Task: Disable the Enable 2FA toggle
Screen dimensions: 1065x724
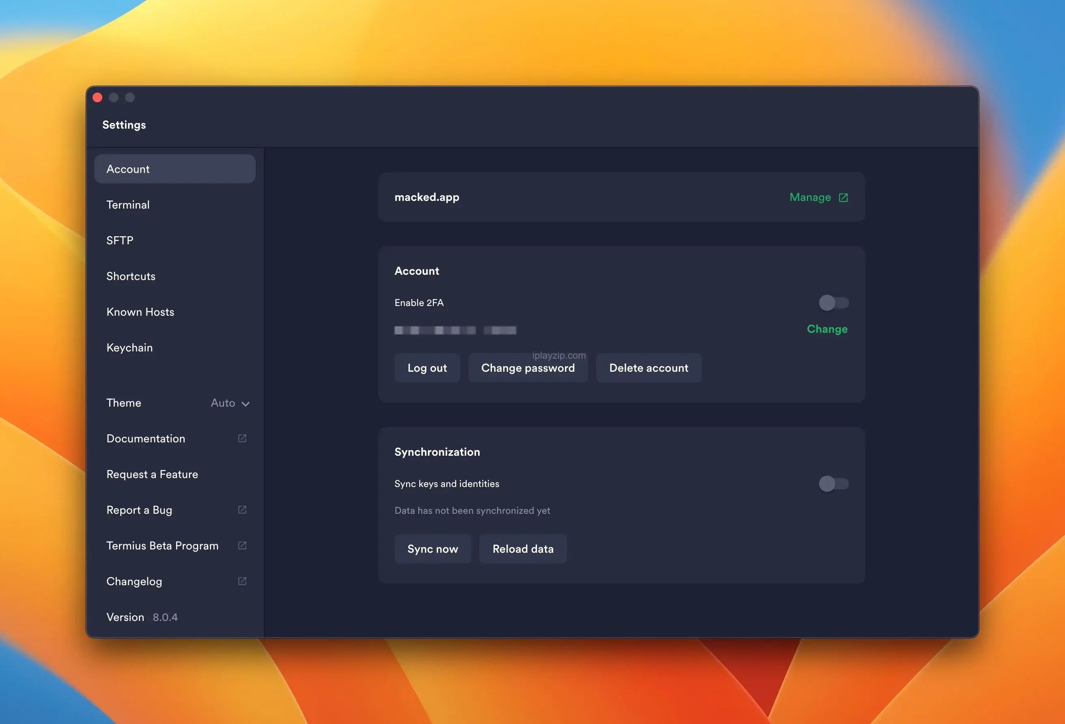Action: [833, 302]
